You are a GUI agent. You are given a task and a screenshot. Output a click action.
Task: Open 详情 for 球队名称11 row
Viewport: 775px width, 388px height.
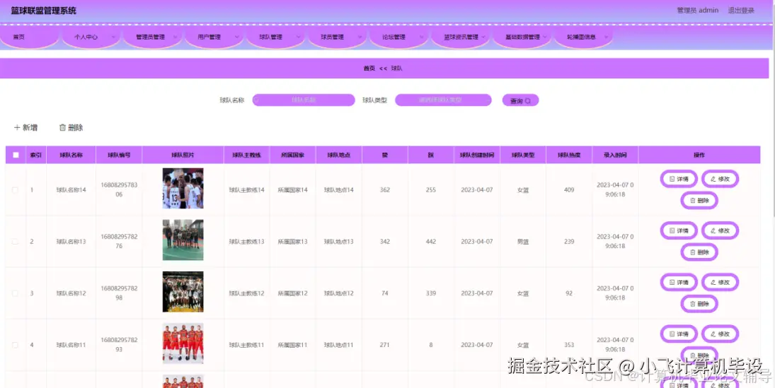(x=679, y=334)
